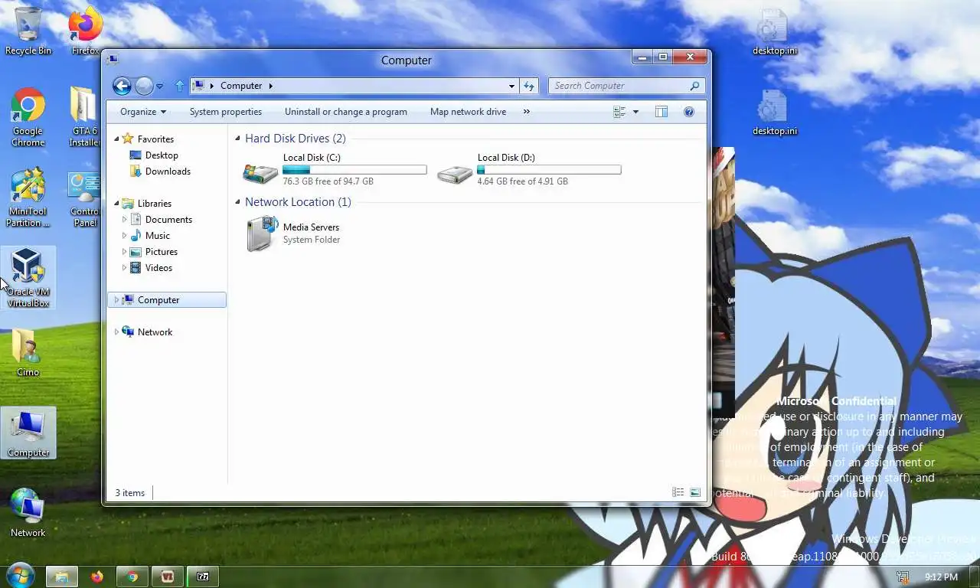Open the Windows Start button
The width and height of the screenshot is (980, 588).
point(20,575)
